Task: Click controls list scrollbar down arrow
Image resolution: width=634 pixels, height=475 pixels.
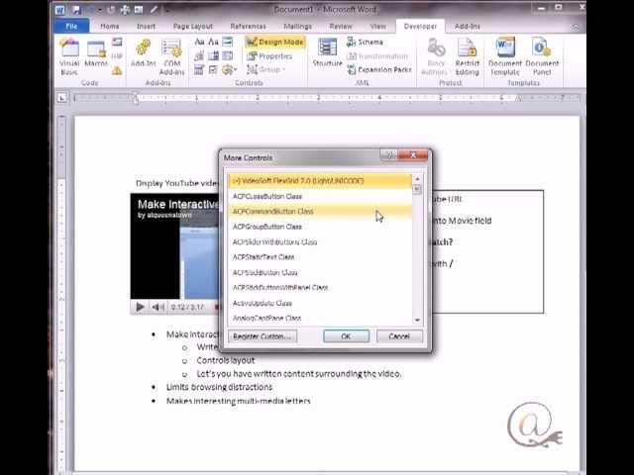Action: [x=417, y=320]
